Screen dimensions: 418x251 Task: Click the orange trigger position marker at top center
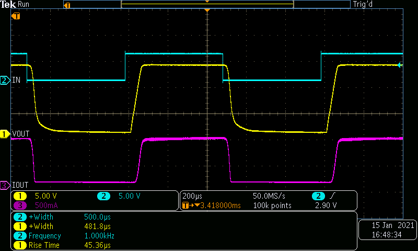pos(207,10)
